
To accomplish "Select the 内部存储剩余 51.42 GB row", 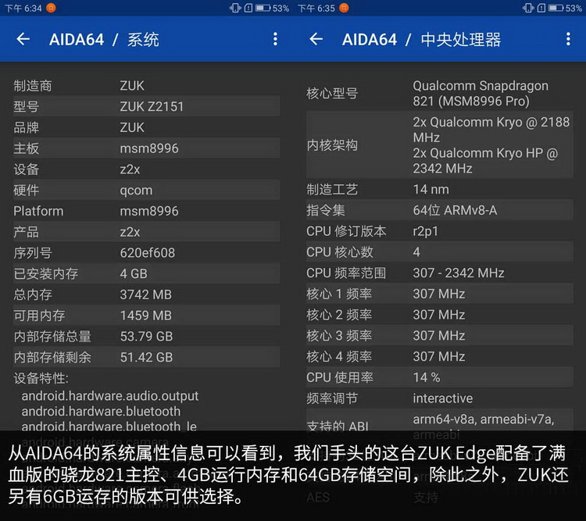I will point(147,357).
